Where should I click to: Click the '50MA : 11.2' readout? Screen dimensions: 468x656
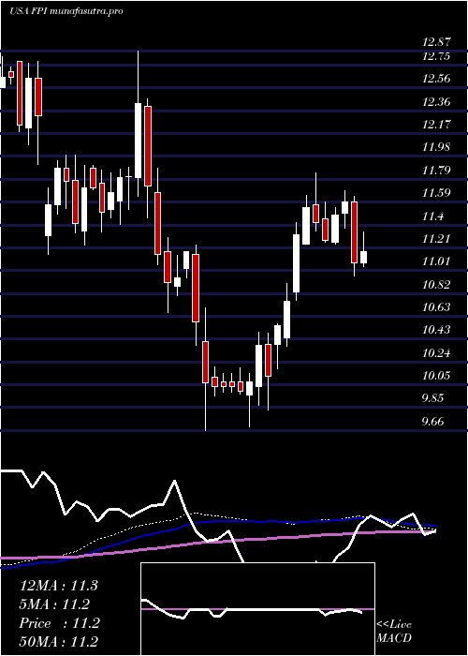[59, 641]
